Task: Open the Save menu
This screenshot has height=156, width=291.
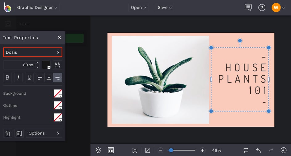Action: click(x=165, y=7)
